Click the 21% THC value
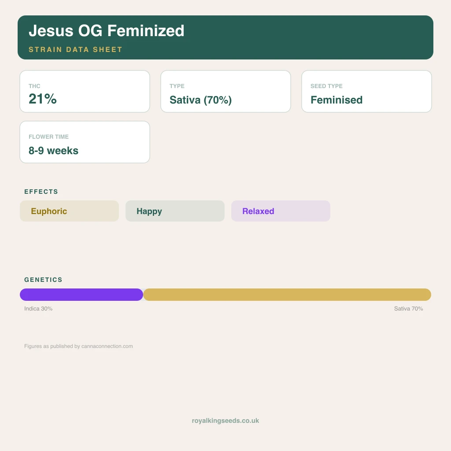 [x=43, y=99]
